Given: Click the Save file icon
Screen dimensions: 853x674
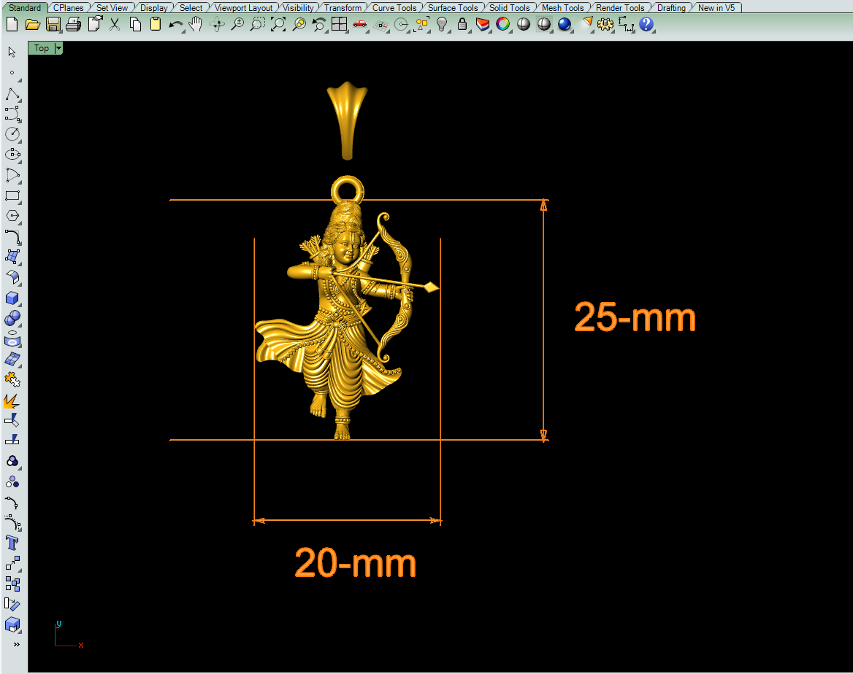Looking at the screenshot, I should point(53,24).
